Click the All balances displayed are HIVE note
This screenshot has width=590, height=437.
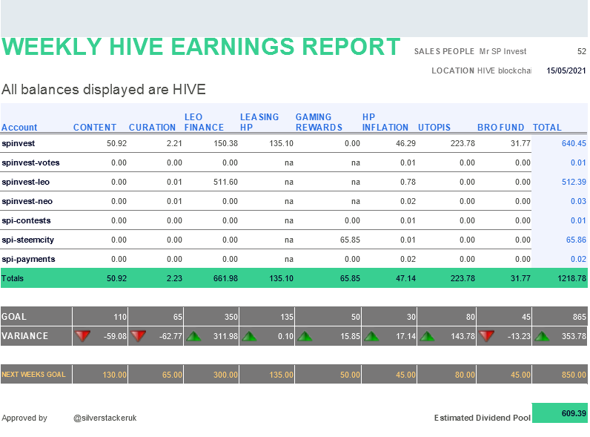coord(104,90)
